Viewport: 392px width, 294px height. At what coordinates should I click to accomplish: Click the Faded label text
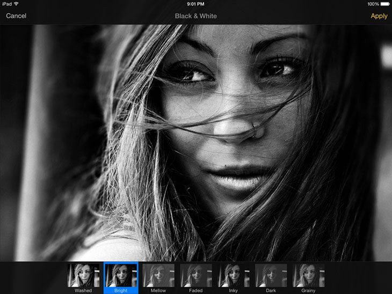196,290
